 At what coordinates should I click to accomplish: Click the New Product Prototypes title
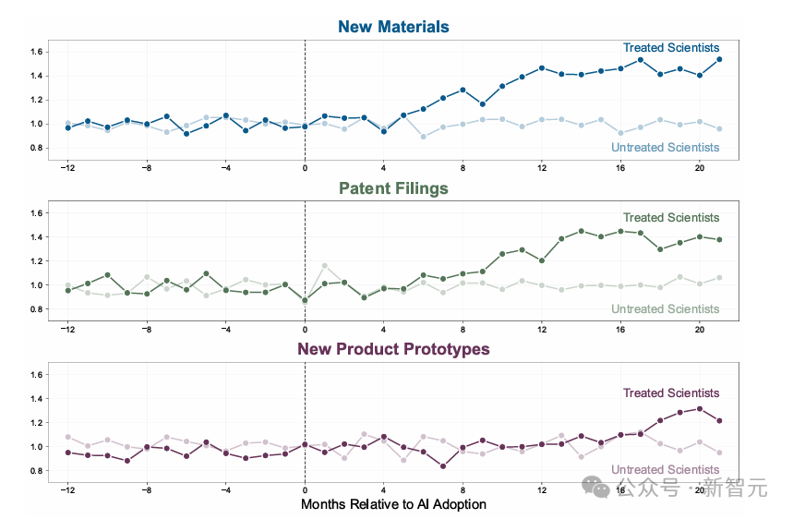tap(393, 349)
